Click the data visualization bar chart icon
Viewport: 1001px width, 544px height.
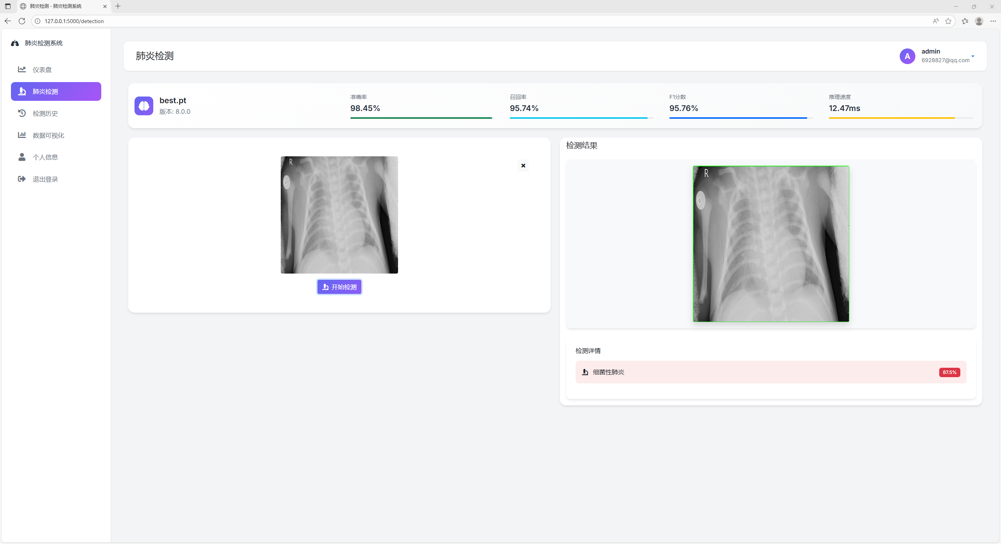pyautogui.click(x=22, y=135)
